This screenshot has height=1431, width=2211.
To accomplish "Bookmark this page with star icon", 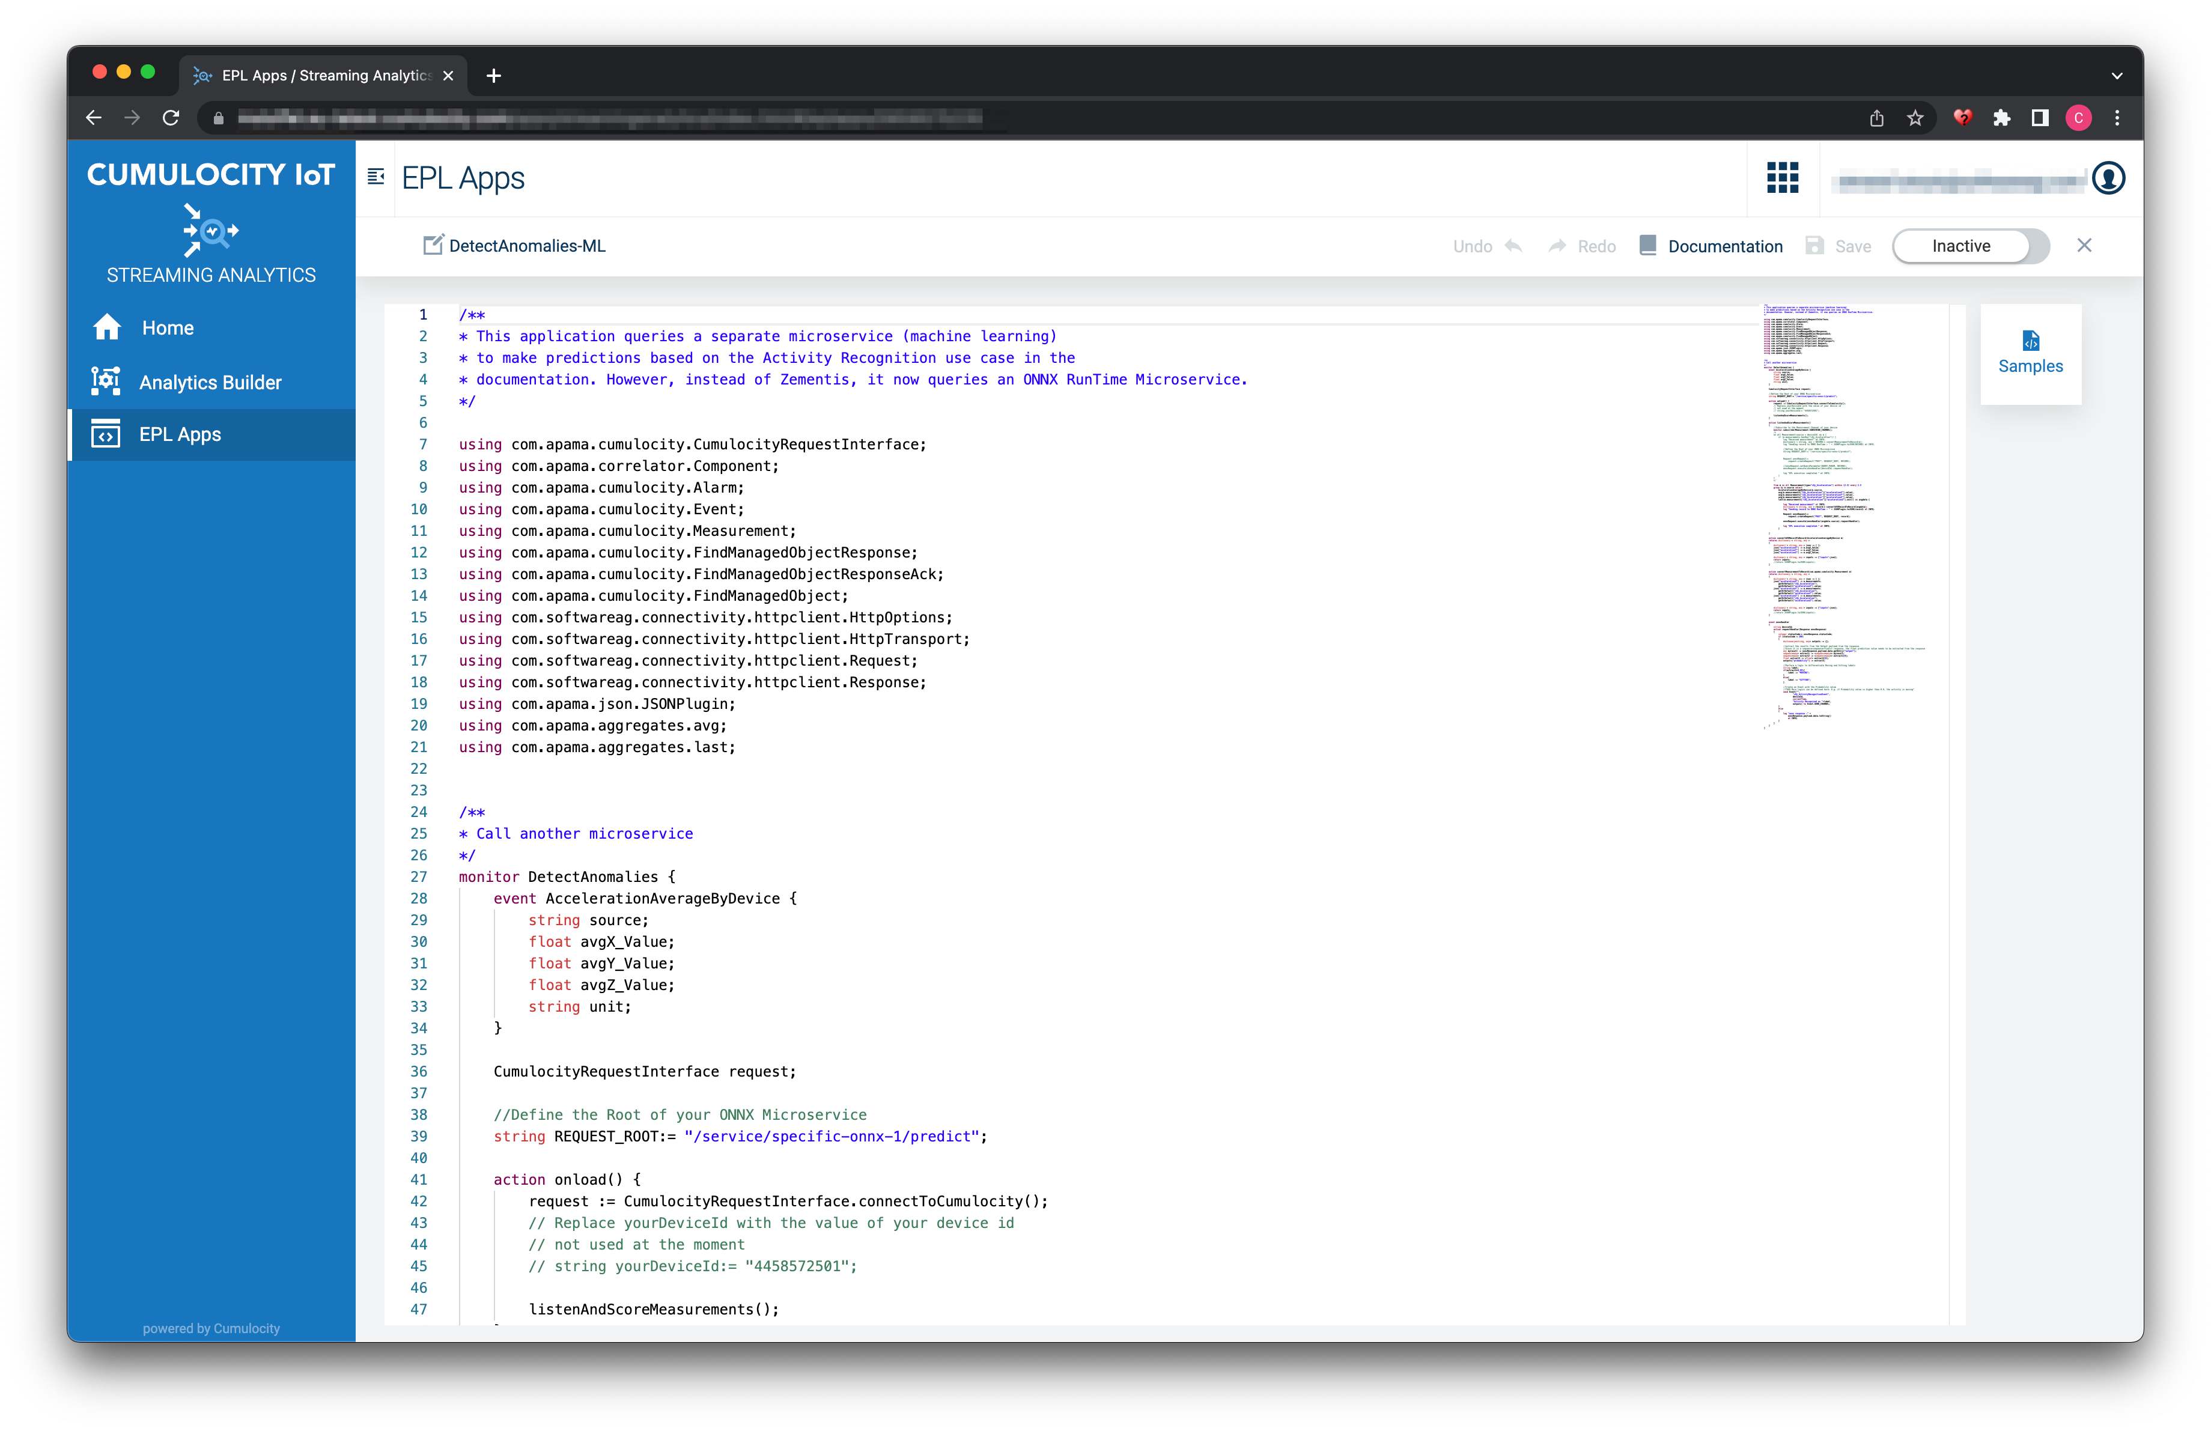I will coord(1915,118).
